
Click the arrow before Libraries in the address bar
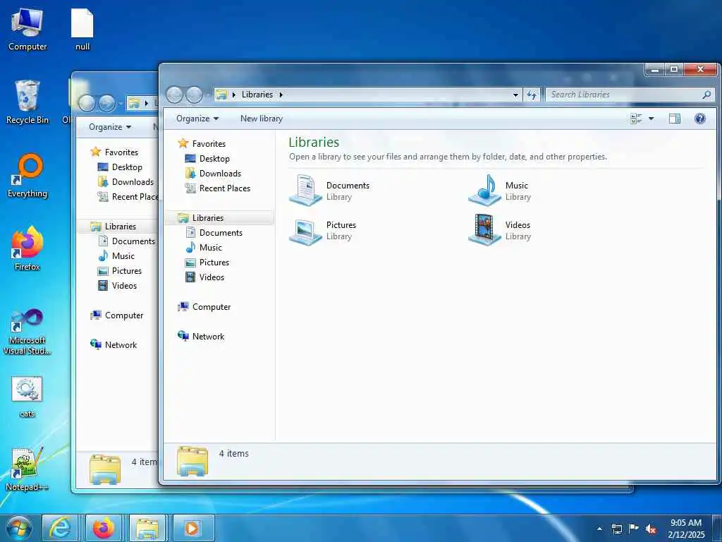233,95
